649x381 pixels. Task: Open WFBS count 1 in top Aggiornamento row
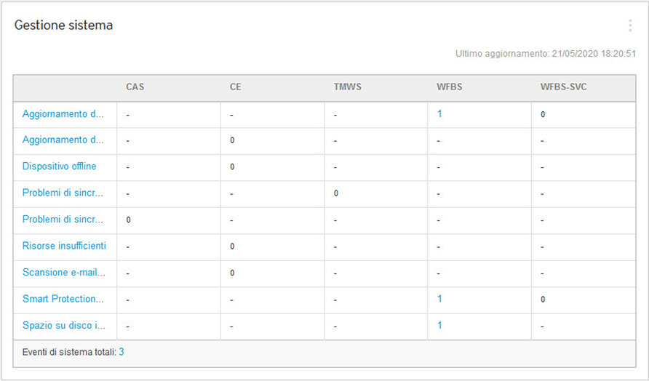point(439,114)
